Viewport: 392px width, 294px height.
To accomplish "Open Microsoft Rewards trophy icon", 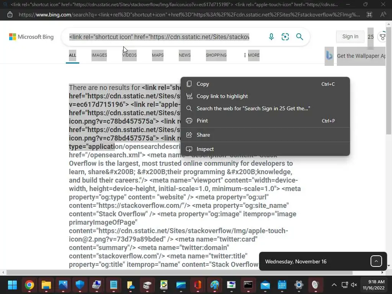I will click(382, 37).
